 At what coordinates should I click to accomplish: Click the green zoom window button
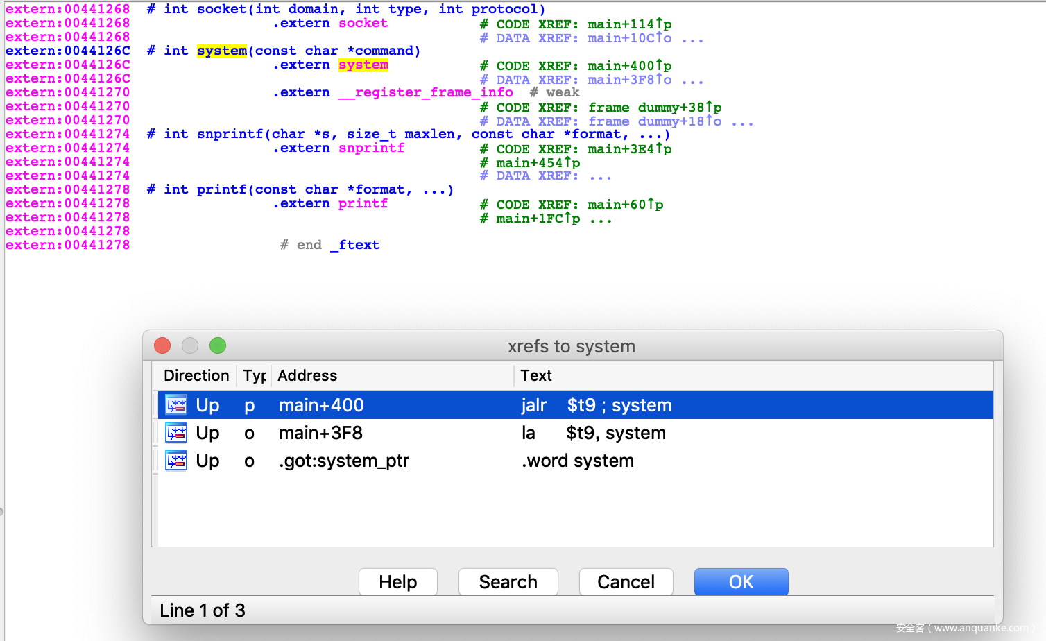click(x=218, y=345)
